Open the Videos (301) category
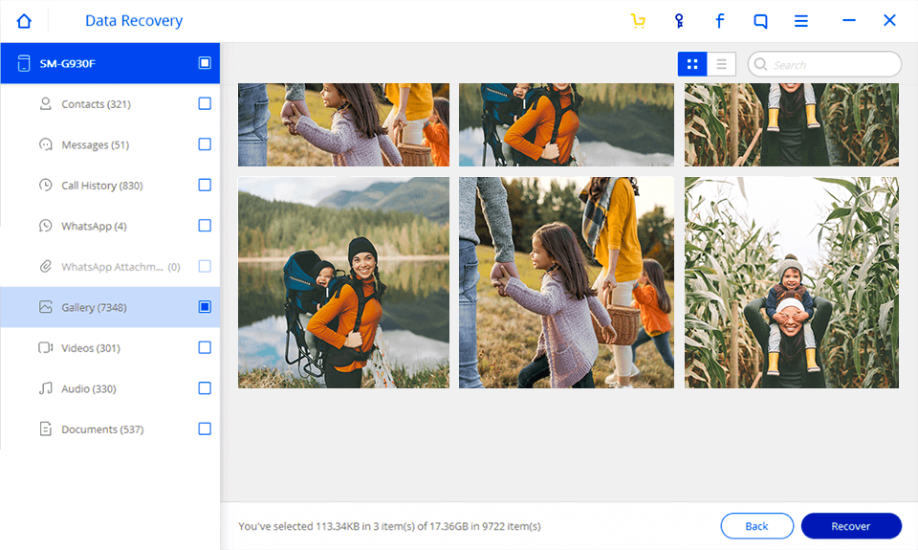 [91, 348]
